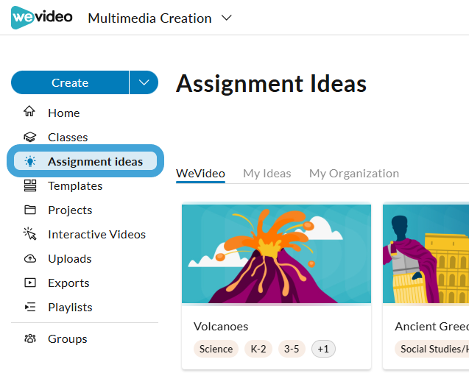Screen dimensions: 469x376
Task: Click the Science tag on Volcanoes
Action: click(x=216, y=349)
